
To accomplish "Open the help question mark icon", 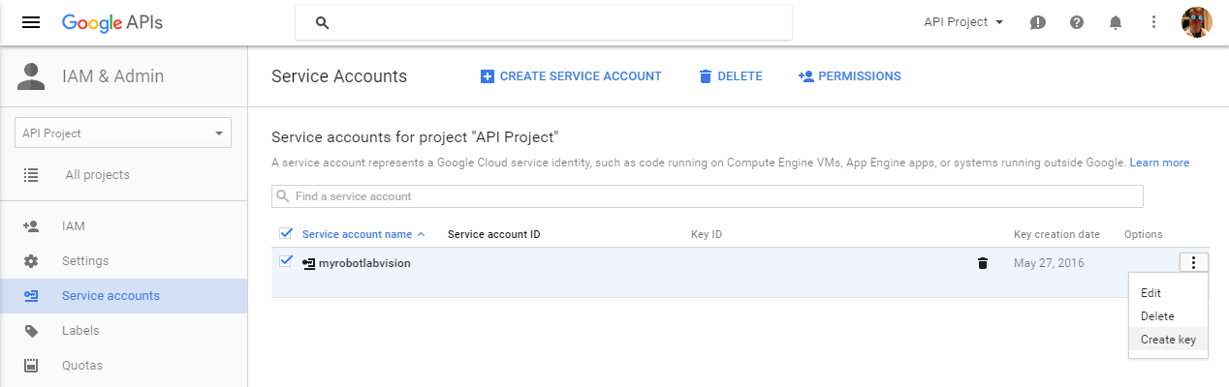I will coord(1077,22).
